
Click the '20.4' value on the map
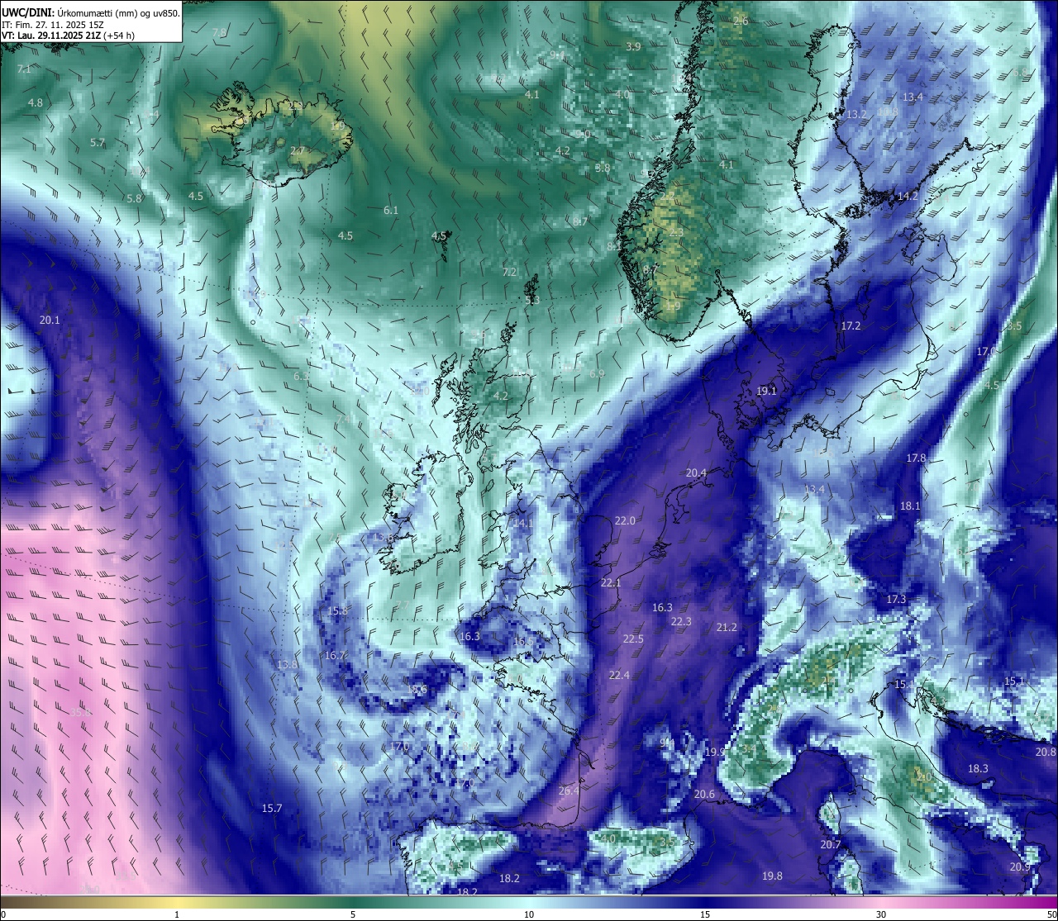(696, 472)
